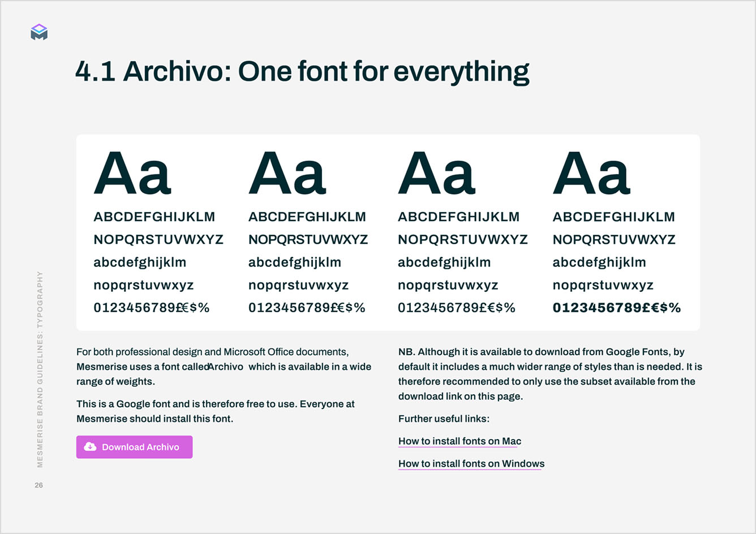Click the word Archivo in body paragraph
The image size is (756, 534).
tap(226, 367)
